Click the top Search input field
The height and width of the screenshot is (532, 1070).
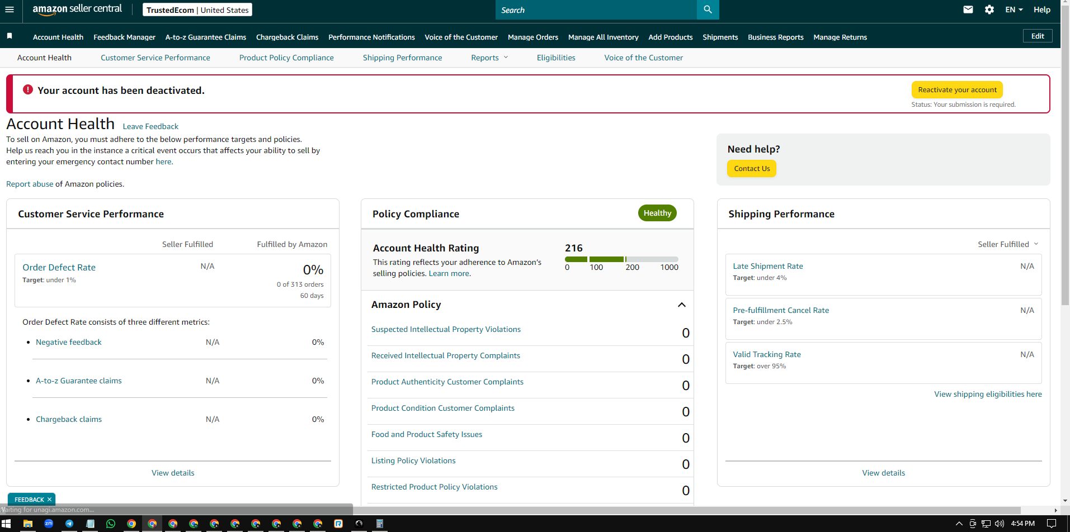pos(596,9)
